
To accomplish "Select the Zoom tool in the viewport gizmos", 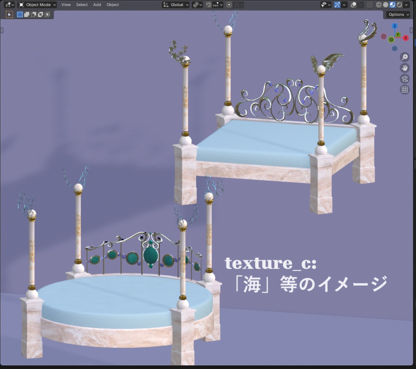I will (x=404, y=57).
